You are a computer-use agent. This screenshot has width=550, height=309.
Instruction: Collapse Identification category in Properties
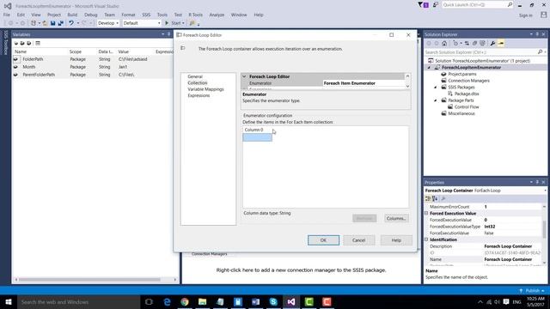coord(426,239)
